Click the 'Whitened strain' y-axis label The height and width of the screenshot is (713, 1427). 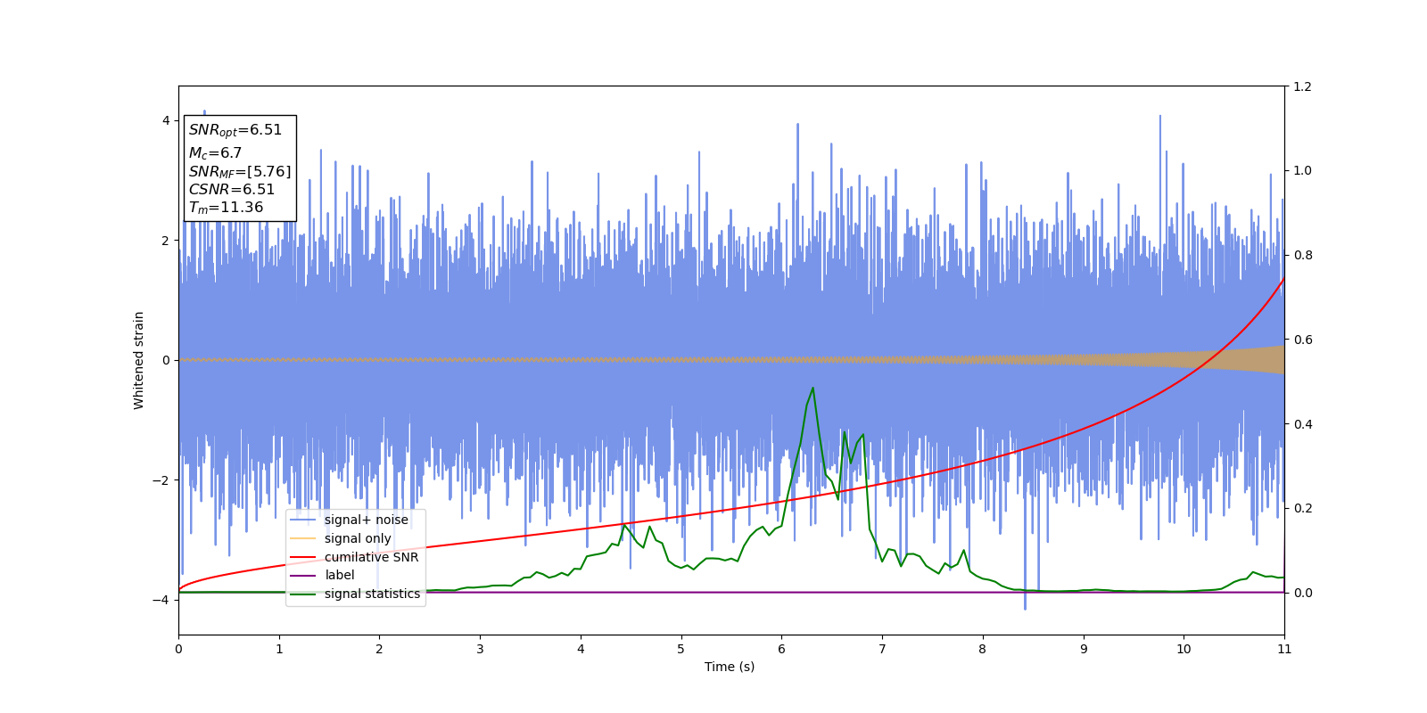click(139, 360)
